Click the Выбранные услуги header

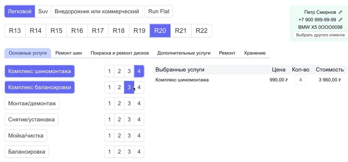coord(180,70)
